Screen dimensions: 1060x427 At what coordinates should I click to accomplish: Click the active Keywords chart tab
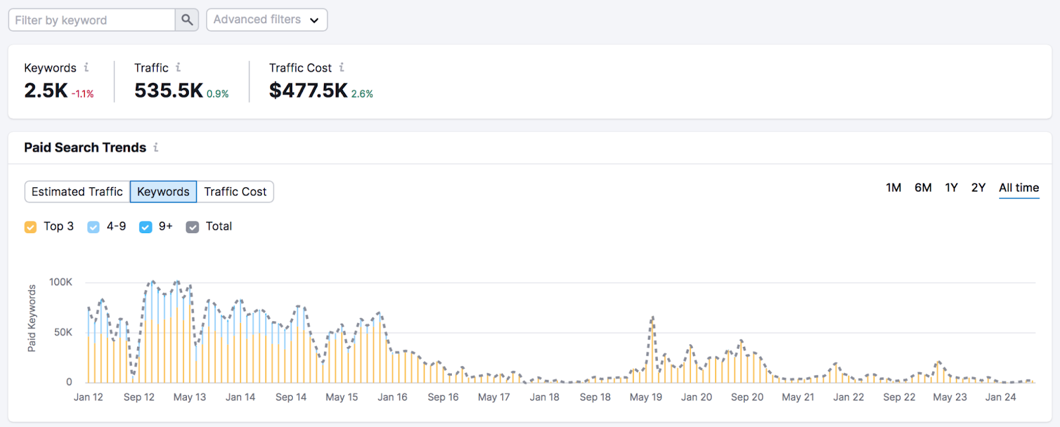click(x=163, y=191)
